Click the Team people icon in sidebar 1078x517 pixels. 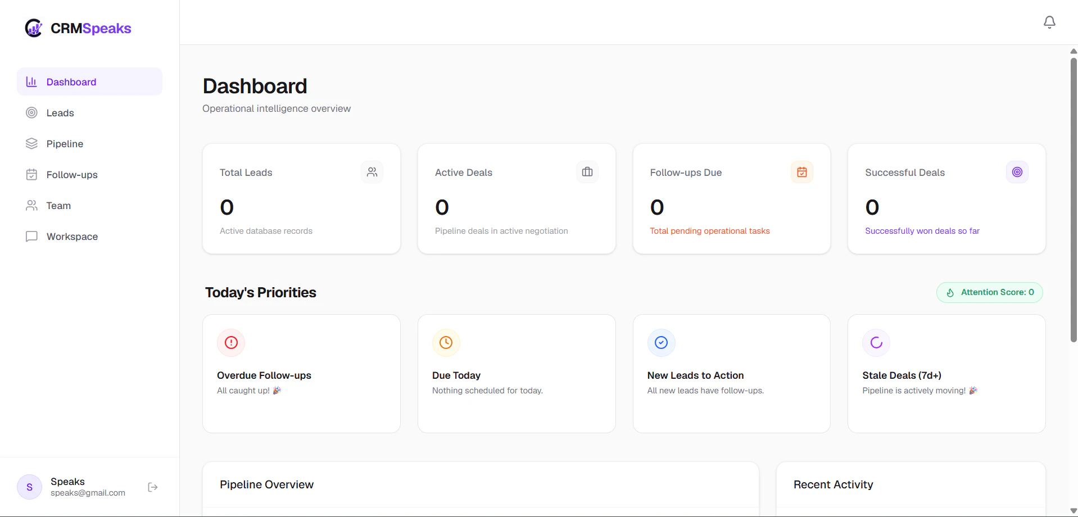pos(31,206)
